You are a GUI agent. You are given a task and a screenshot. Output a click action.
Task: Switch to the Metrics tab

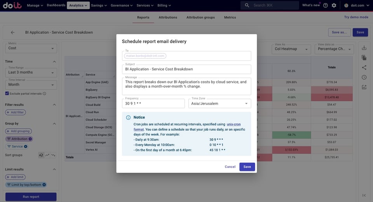(x=230, y=18)
